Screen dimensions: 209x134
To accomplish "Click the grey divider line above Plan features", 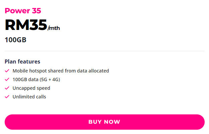I will point(105,51).
